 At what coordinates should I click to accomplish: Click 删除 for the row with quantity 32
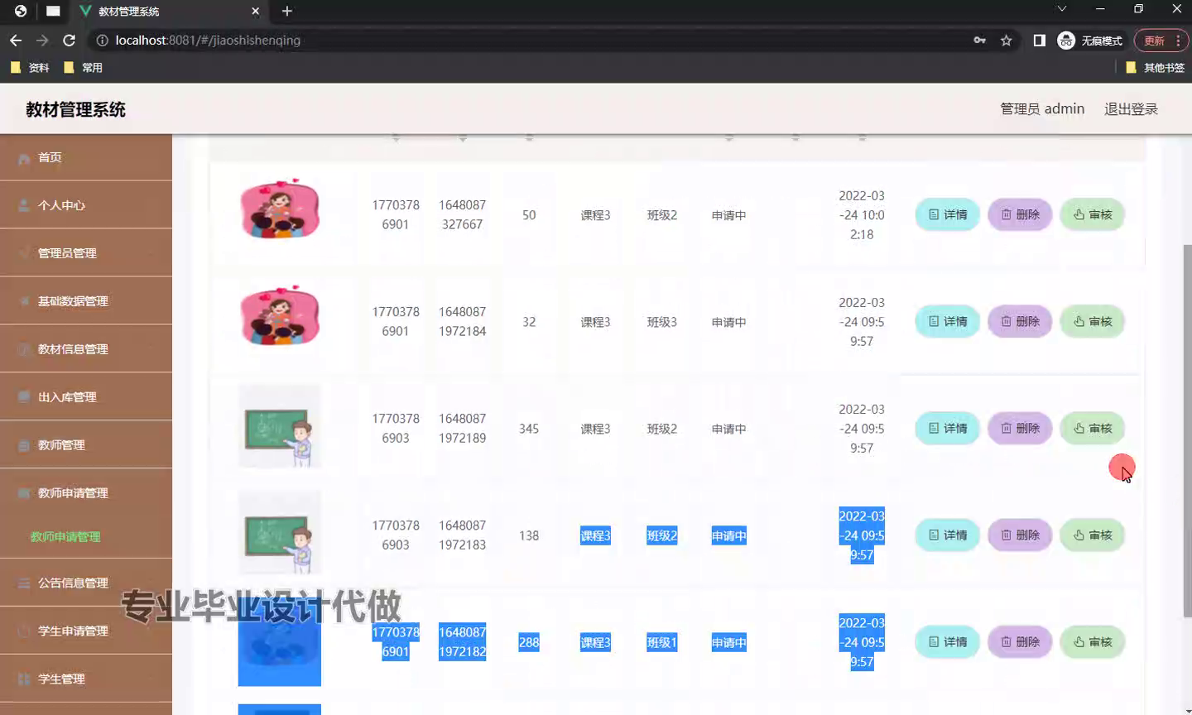[1020, 321]
